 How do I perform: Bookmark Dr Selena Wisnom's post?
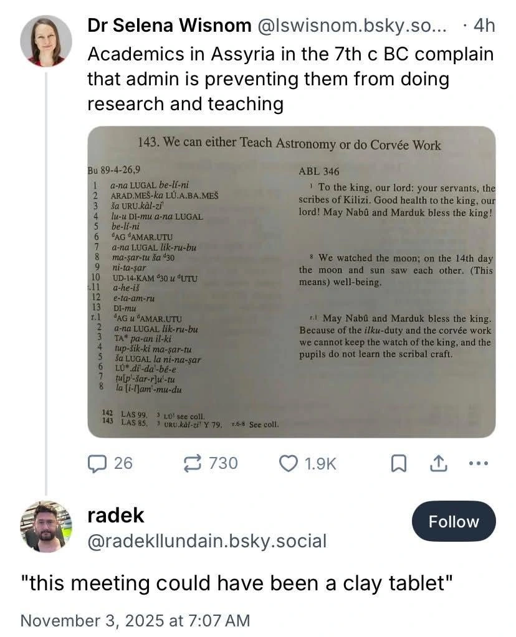[399, 463]
